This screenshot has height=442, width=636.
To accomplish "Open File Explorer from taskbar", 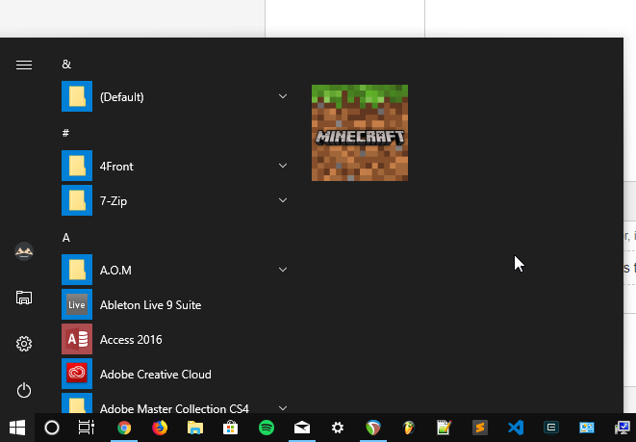I will point(195,428).
